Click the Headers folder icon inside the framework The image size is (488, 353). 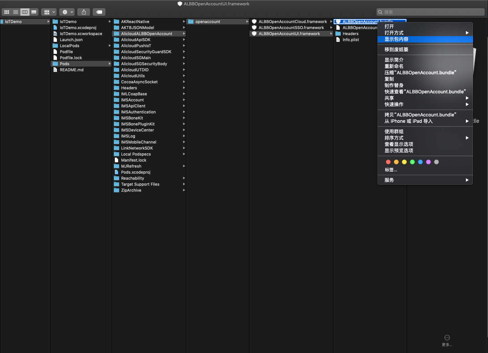coord(338,34)
